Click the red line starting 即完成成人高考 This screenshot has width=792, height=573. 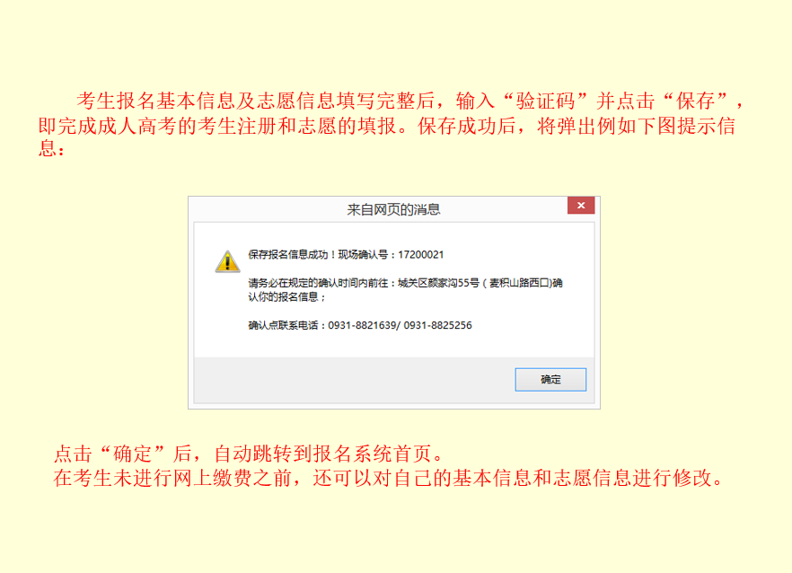pos(386,126)
